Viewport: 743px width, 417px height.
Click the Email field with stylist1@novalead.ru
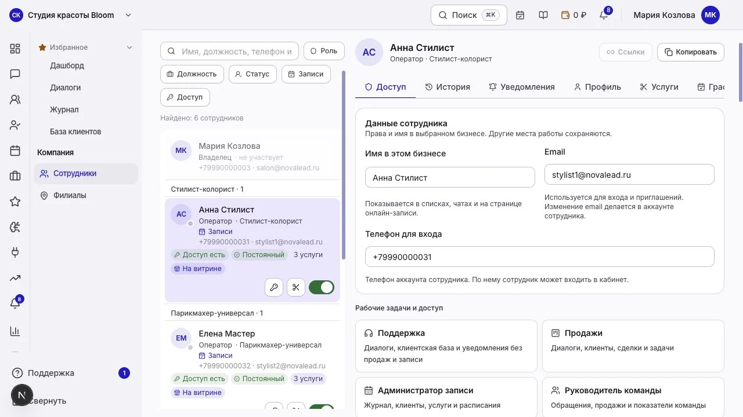coord(629,174)
